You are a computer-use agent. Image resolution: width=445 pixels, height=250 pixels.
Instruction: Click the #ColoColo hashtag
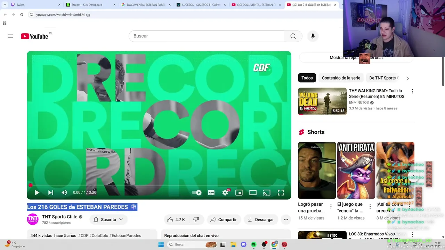click(99, 235)
